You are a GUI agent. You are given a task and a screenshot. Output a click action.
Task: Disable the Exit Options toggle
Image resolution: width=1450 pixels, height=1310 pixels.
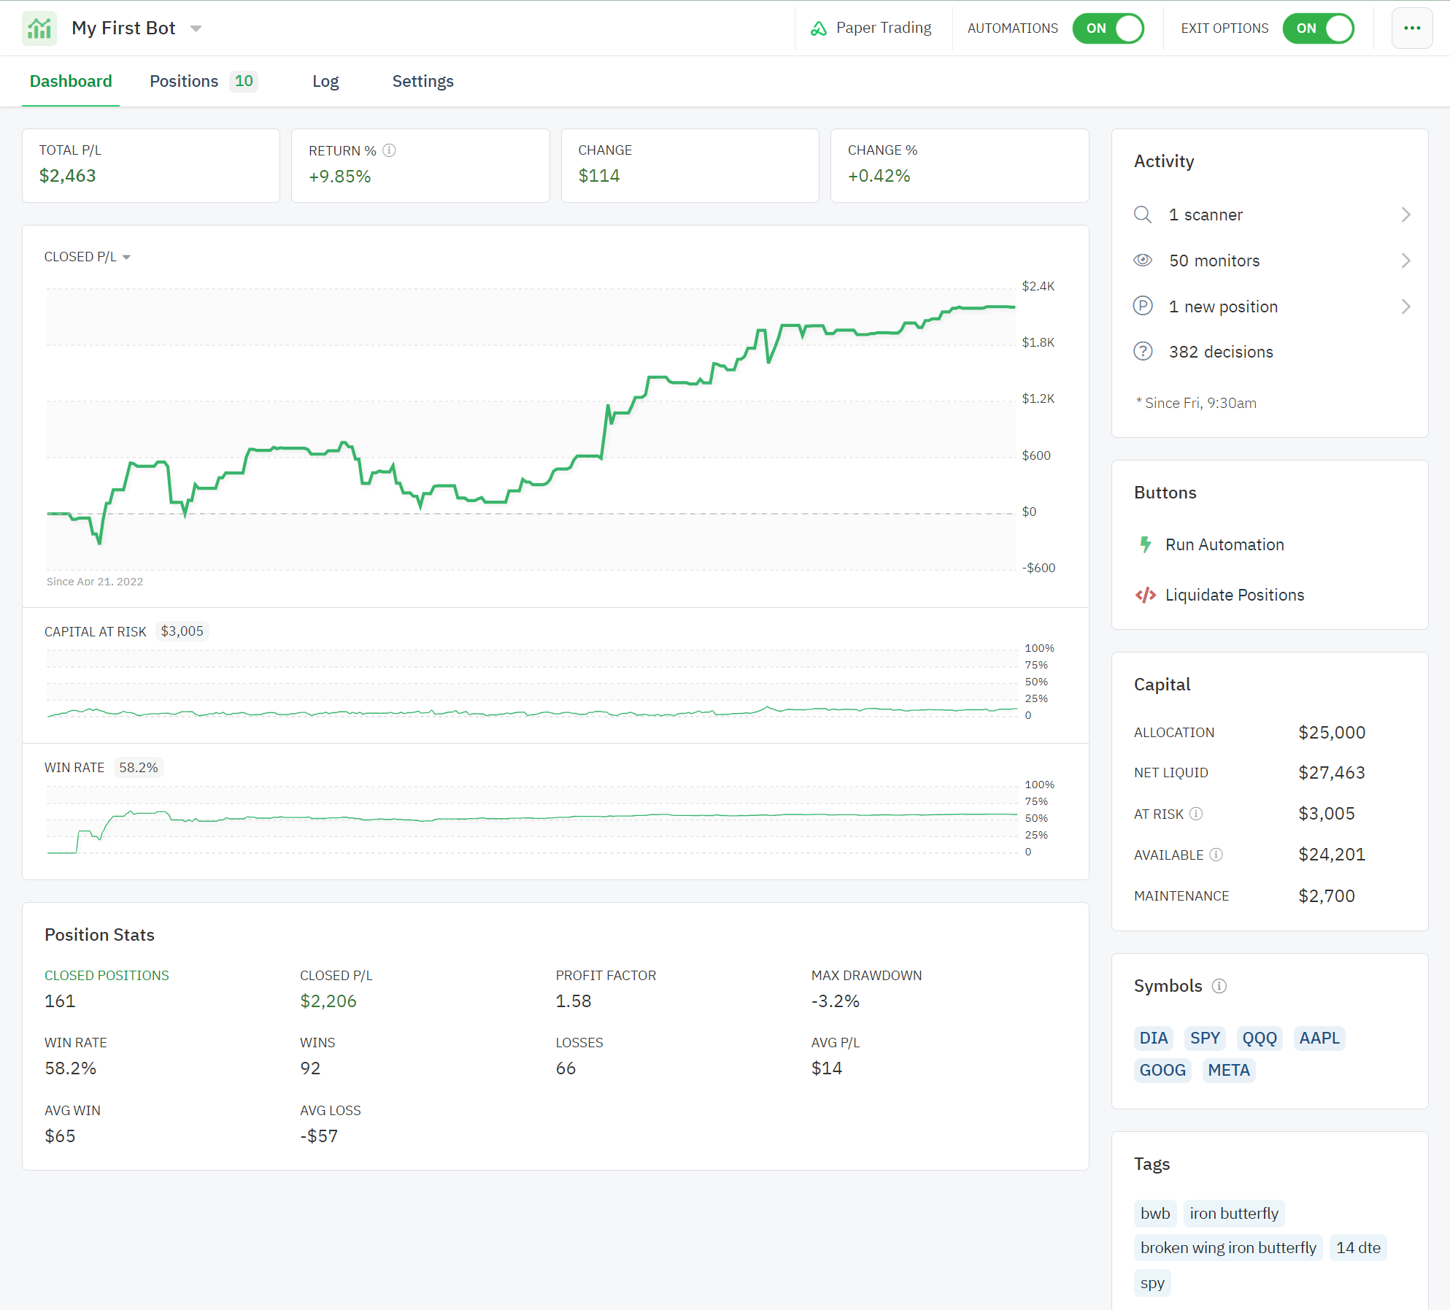pyautogui.click(x=1318, y=28)
